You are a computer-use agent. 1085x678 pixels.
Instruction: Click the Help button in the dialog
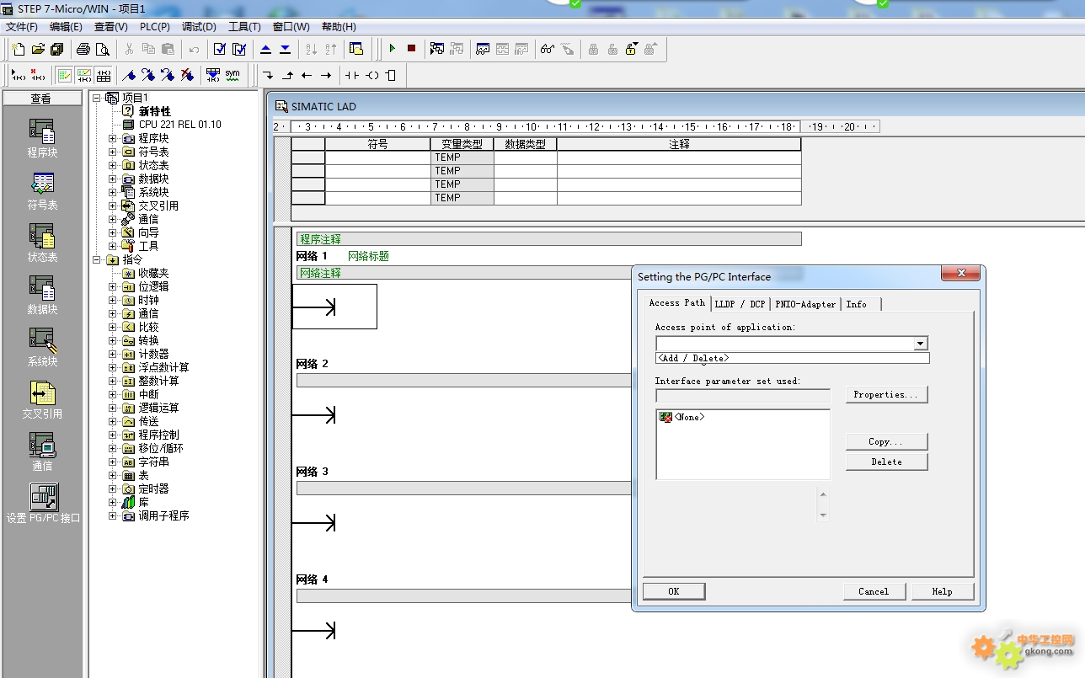point(942,591)
